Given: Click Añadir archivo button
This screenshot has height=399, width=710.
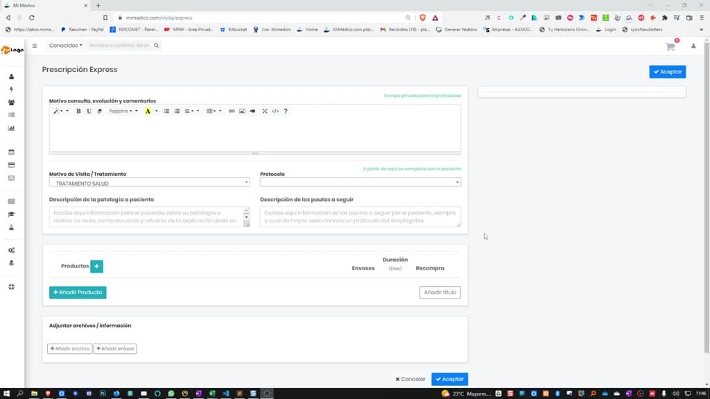Looking at the screenshot, I should point(70,349).
